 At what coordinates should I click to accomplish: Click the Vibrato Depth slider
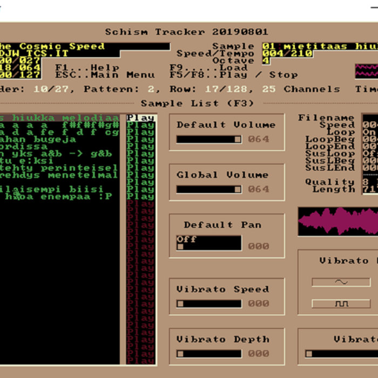[x=208, y=354]
